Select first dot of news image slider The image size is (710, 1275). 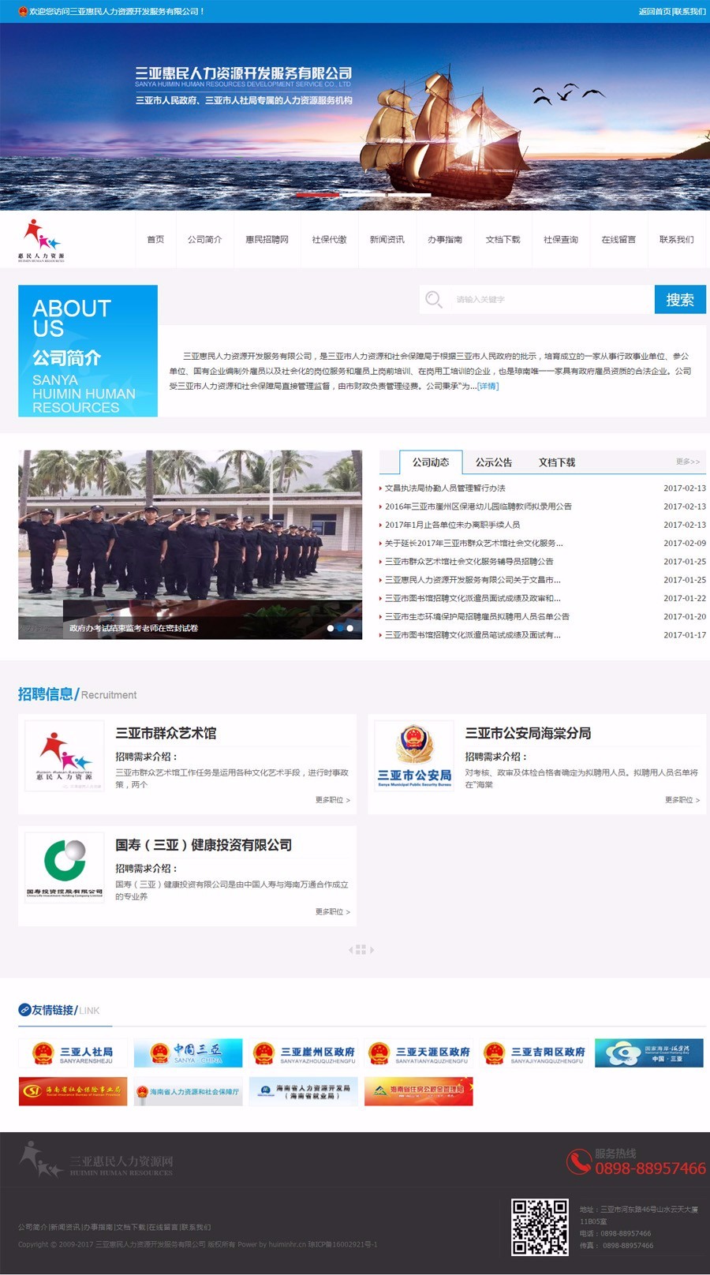pyautogui.click(x=330, y=628)
